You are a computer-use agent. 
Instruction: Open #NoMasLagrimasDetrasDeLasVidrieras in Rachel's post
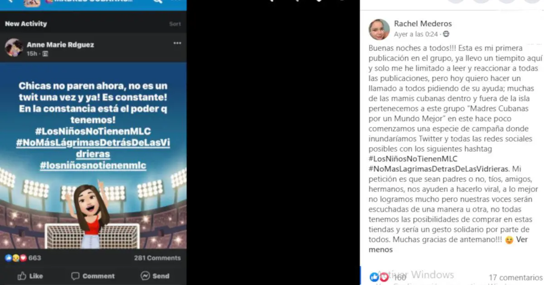[x=439, y=169]
